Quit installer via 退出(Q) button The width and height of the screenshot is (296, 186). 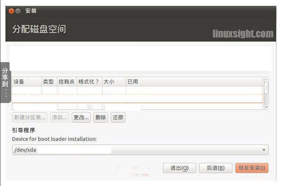point(180,168)
